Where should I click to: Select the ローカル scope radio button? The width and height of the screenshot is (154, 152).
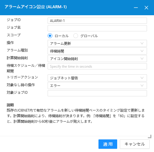pos(50,36)
